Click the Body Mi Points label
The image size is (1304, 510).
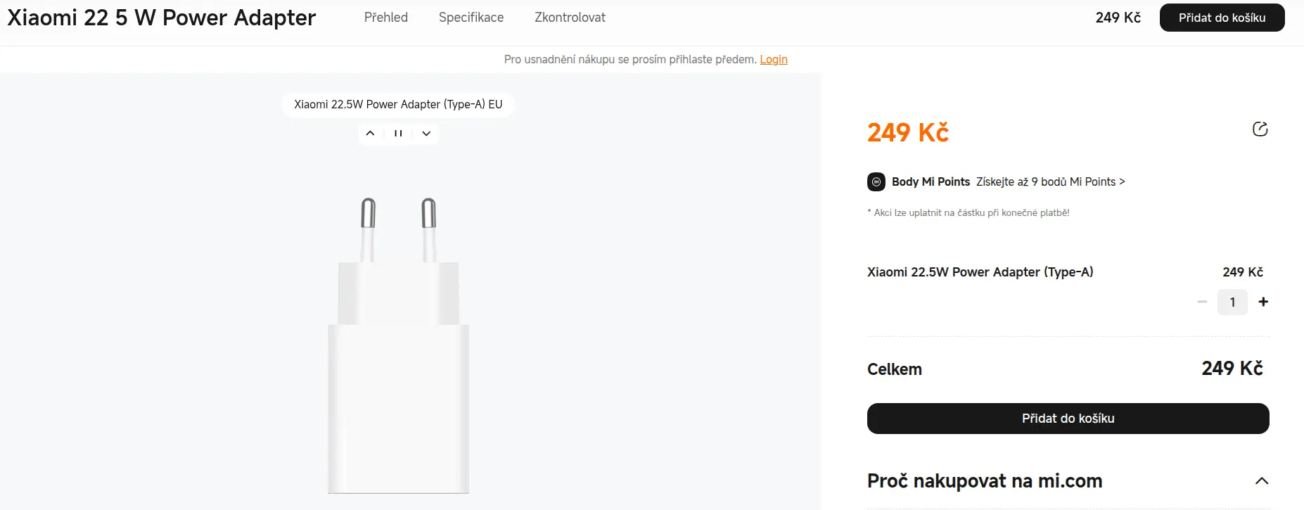931,182
